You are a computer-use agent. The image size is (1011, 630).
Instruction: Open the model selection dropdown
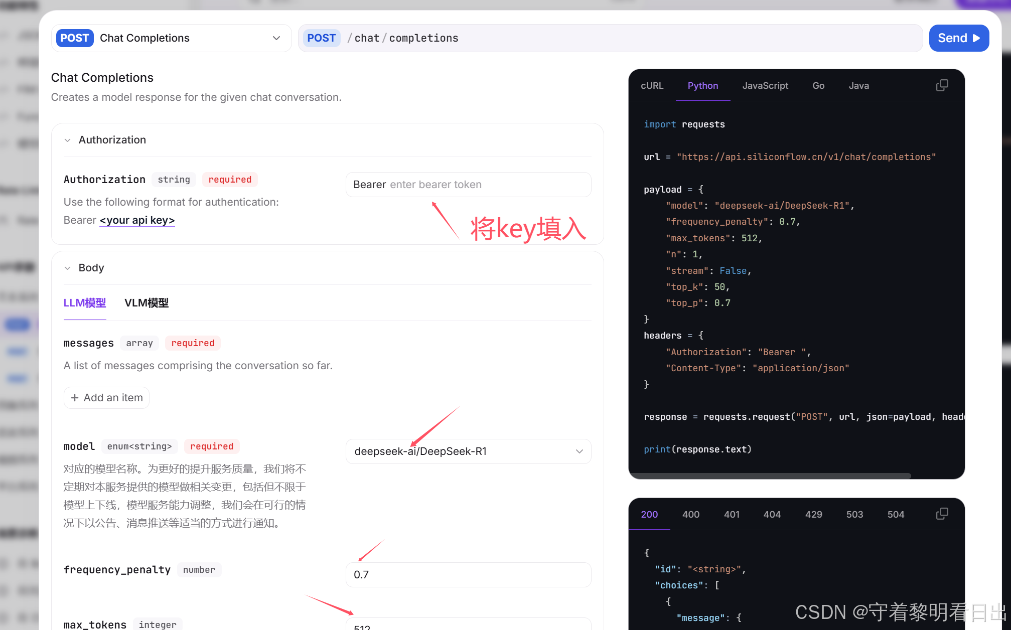(468, 451)
